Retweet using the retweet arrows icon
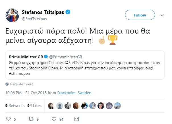 click(x=32, y=119)
